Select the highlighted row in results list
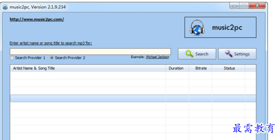The height and width of the screenshot is (140, 278). [133, 98]
